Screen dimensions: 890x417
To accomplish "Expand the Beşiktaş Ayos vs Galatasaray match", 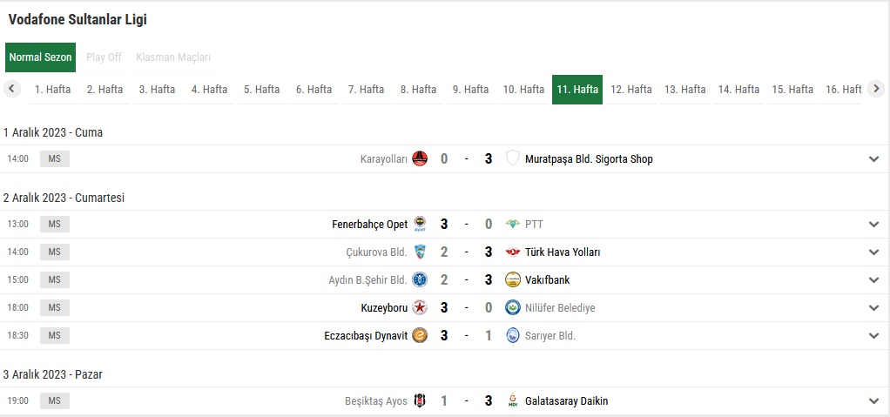I will [873, 400].
